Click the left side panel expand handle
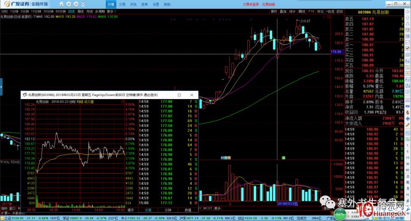 point(1,86)
